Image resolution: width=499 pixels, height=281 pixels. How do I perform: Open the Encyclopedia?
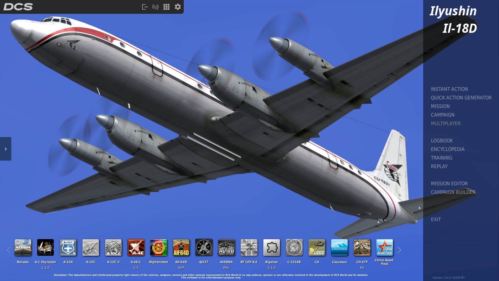tap(448, 149)
